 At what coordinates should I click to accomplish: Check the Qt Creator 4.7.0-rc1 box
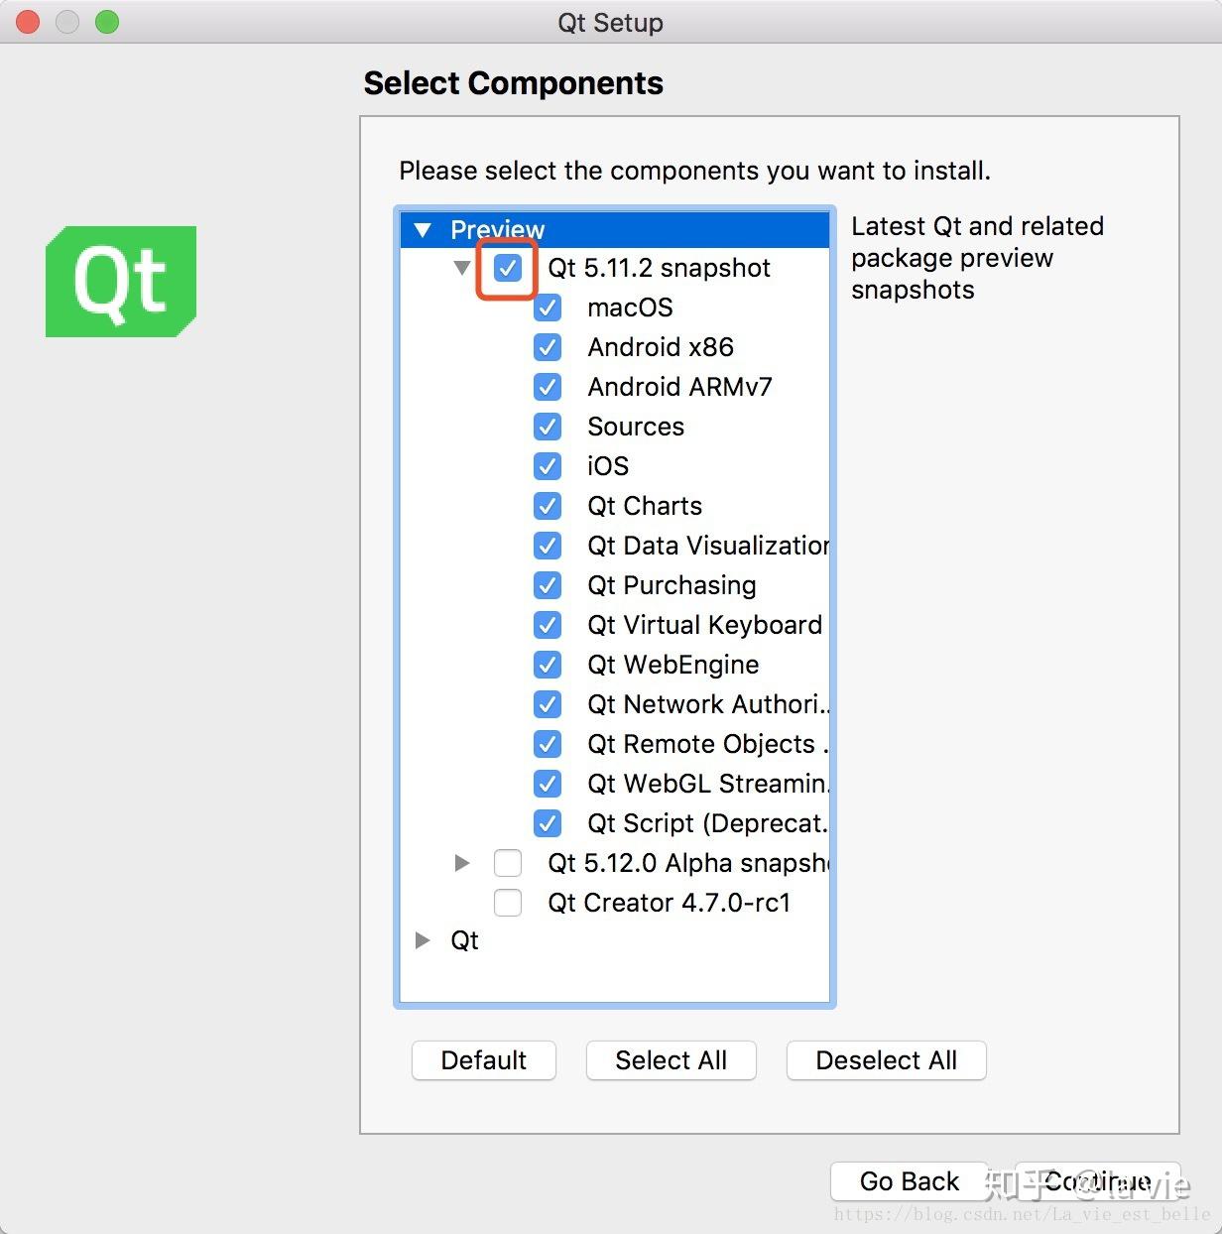tap(508, 903)
